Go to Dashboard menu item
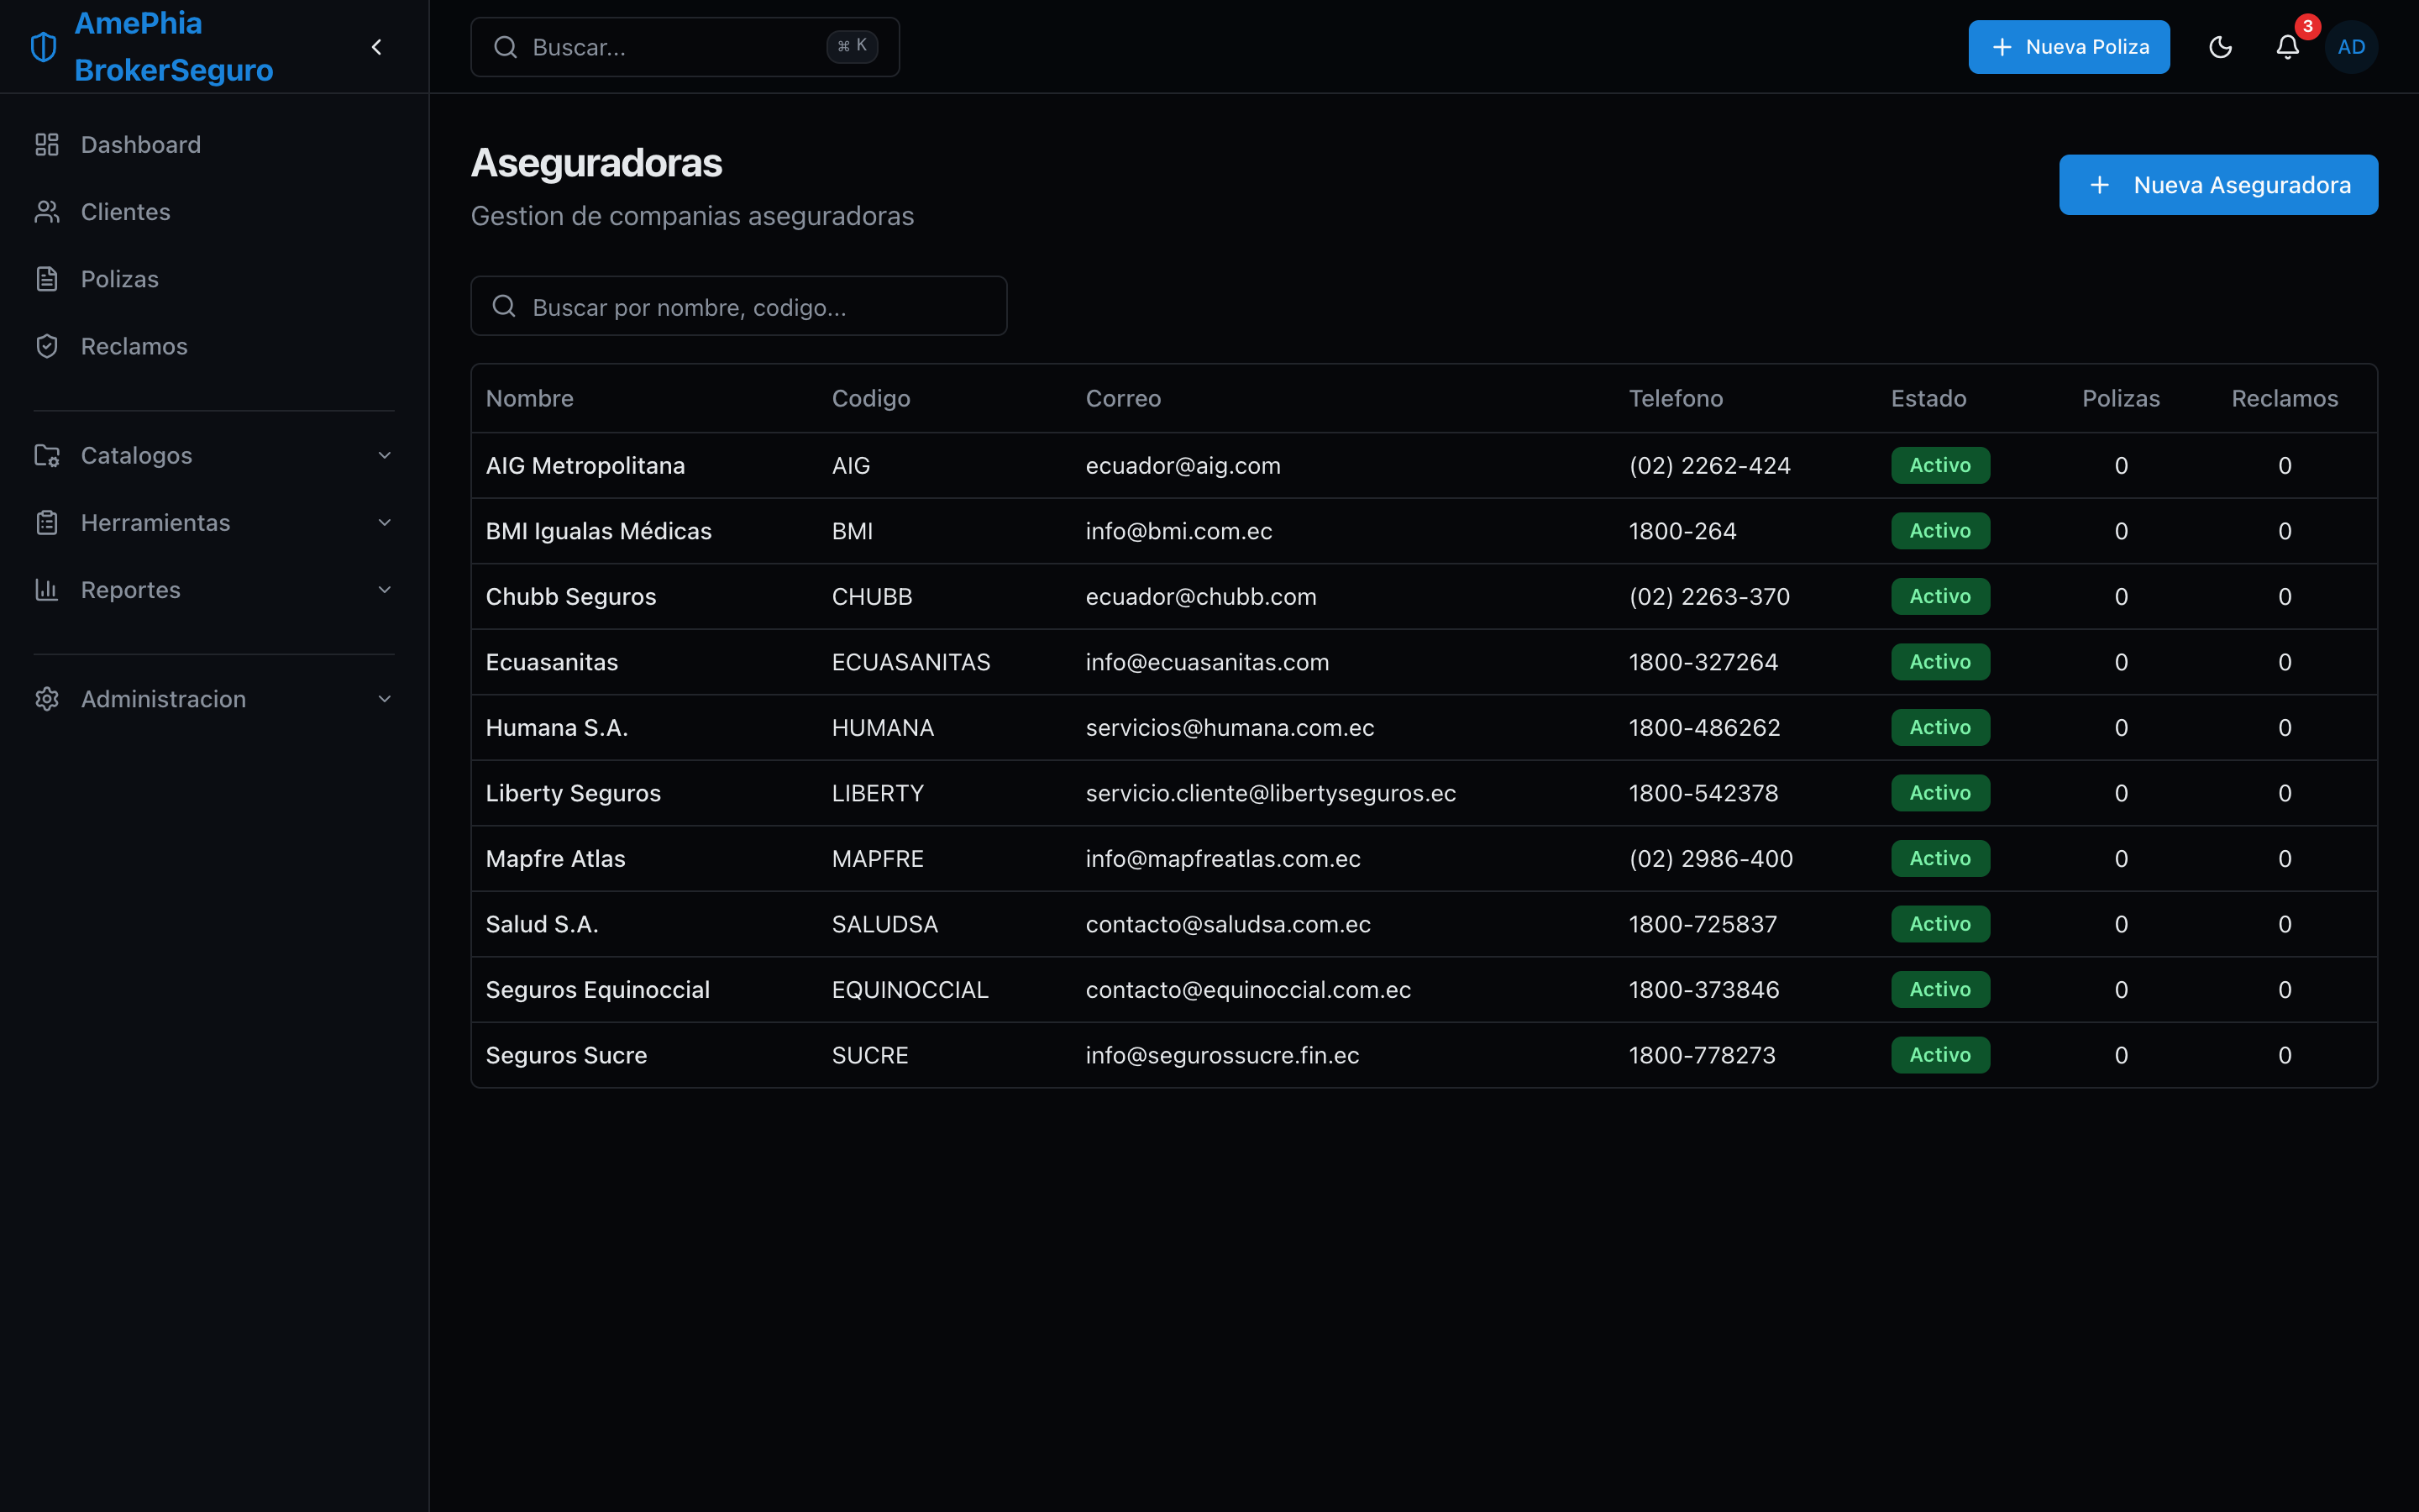Image resolution: width=2419 pixels, height=1512 pixels. pyautogui.click(x=214, y=145)
